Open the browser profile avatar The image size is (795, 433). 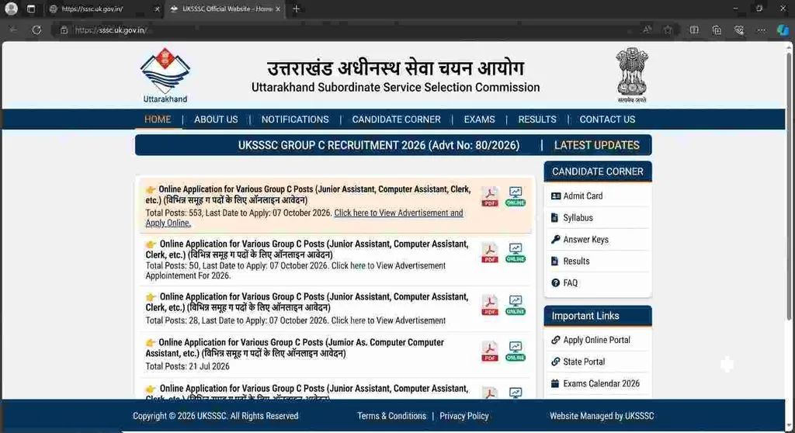point(11,9)
